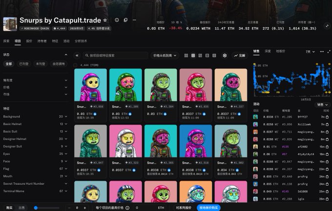
Task: Switch to the large grid view icon
Action: tap(186, 56)
